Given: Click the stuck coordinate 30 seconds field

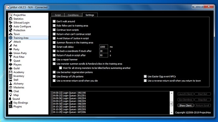Looking at the screenshot, I should [104, 51].
